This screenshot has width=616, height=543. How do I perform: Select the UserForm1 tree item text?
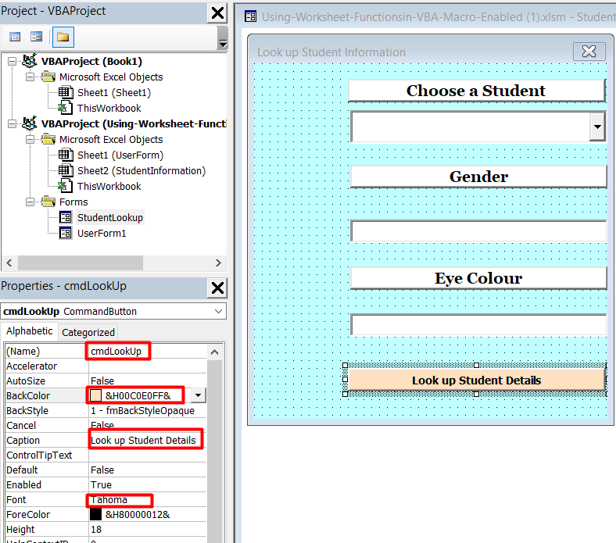point(102,234)
